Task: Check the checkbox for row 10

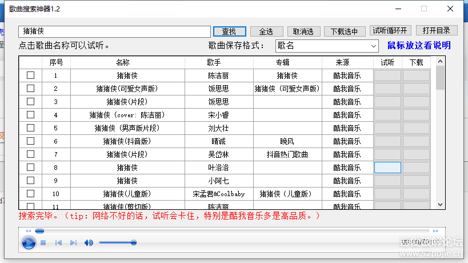Action: pyautogui.click(x=30, y=193)
